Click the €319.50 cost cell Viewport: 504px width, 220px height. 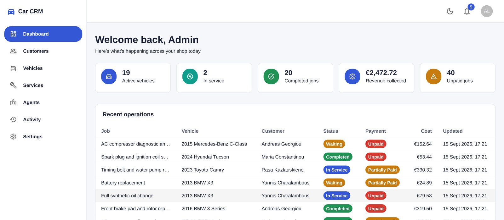coord(423,208)
